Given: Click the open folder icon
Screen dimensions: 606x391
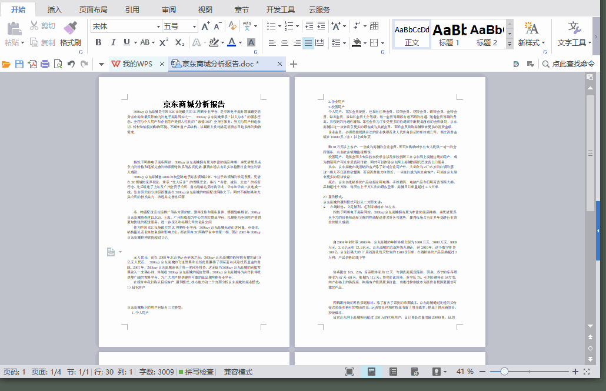Looking at the screenshot, I should point(6,64).
